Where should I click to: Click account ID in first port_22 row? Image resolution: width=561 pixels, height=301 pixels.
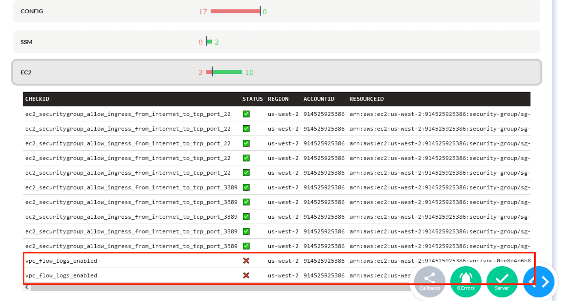[x=324, y=114]
